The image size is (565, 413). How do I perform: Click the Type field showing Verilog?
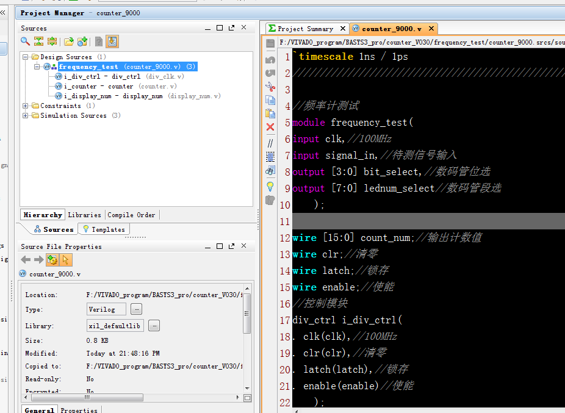[106, 309]
